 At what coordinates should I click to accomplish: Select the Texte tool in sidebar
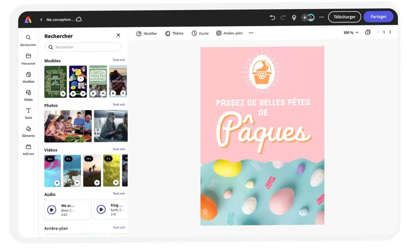(28, 113)
